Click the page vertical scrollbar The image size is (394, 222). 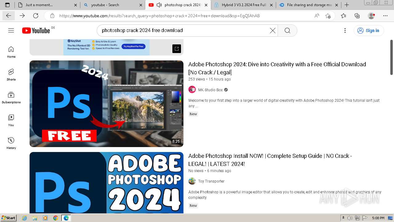392,57
